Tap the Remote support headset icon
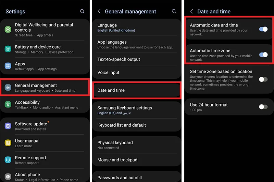 (x=8, y=160)
